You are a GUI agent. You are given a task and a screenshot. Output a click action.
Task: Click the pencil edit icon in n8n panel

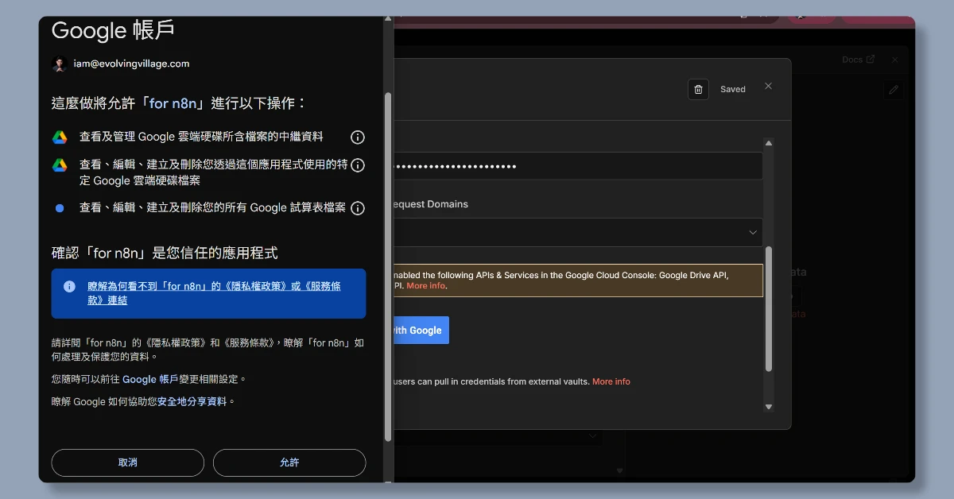pos(894,90)
